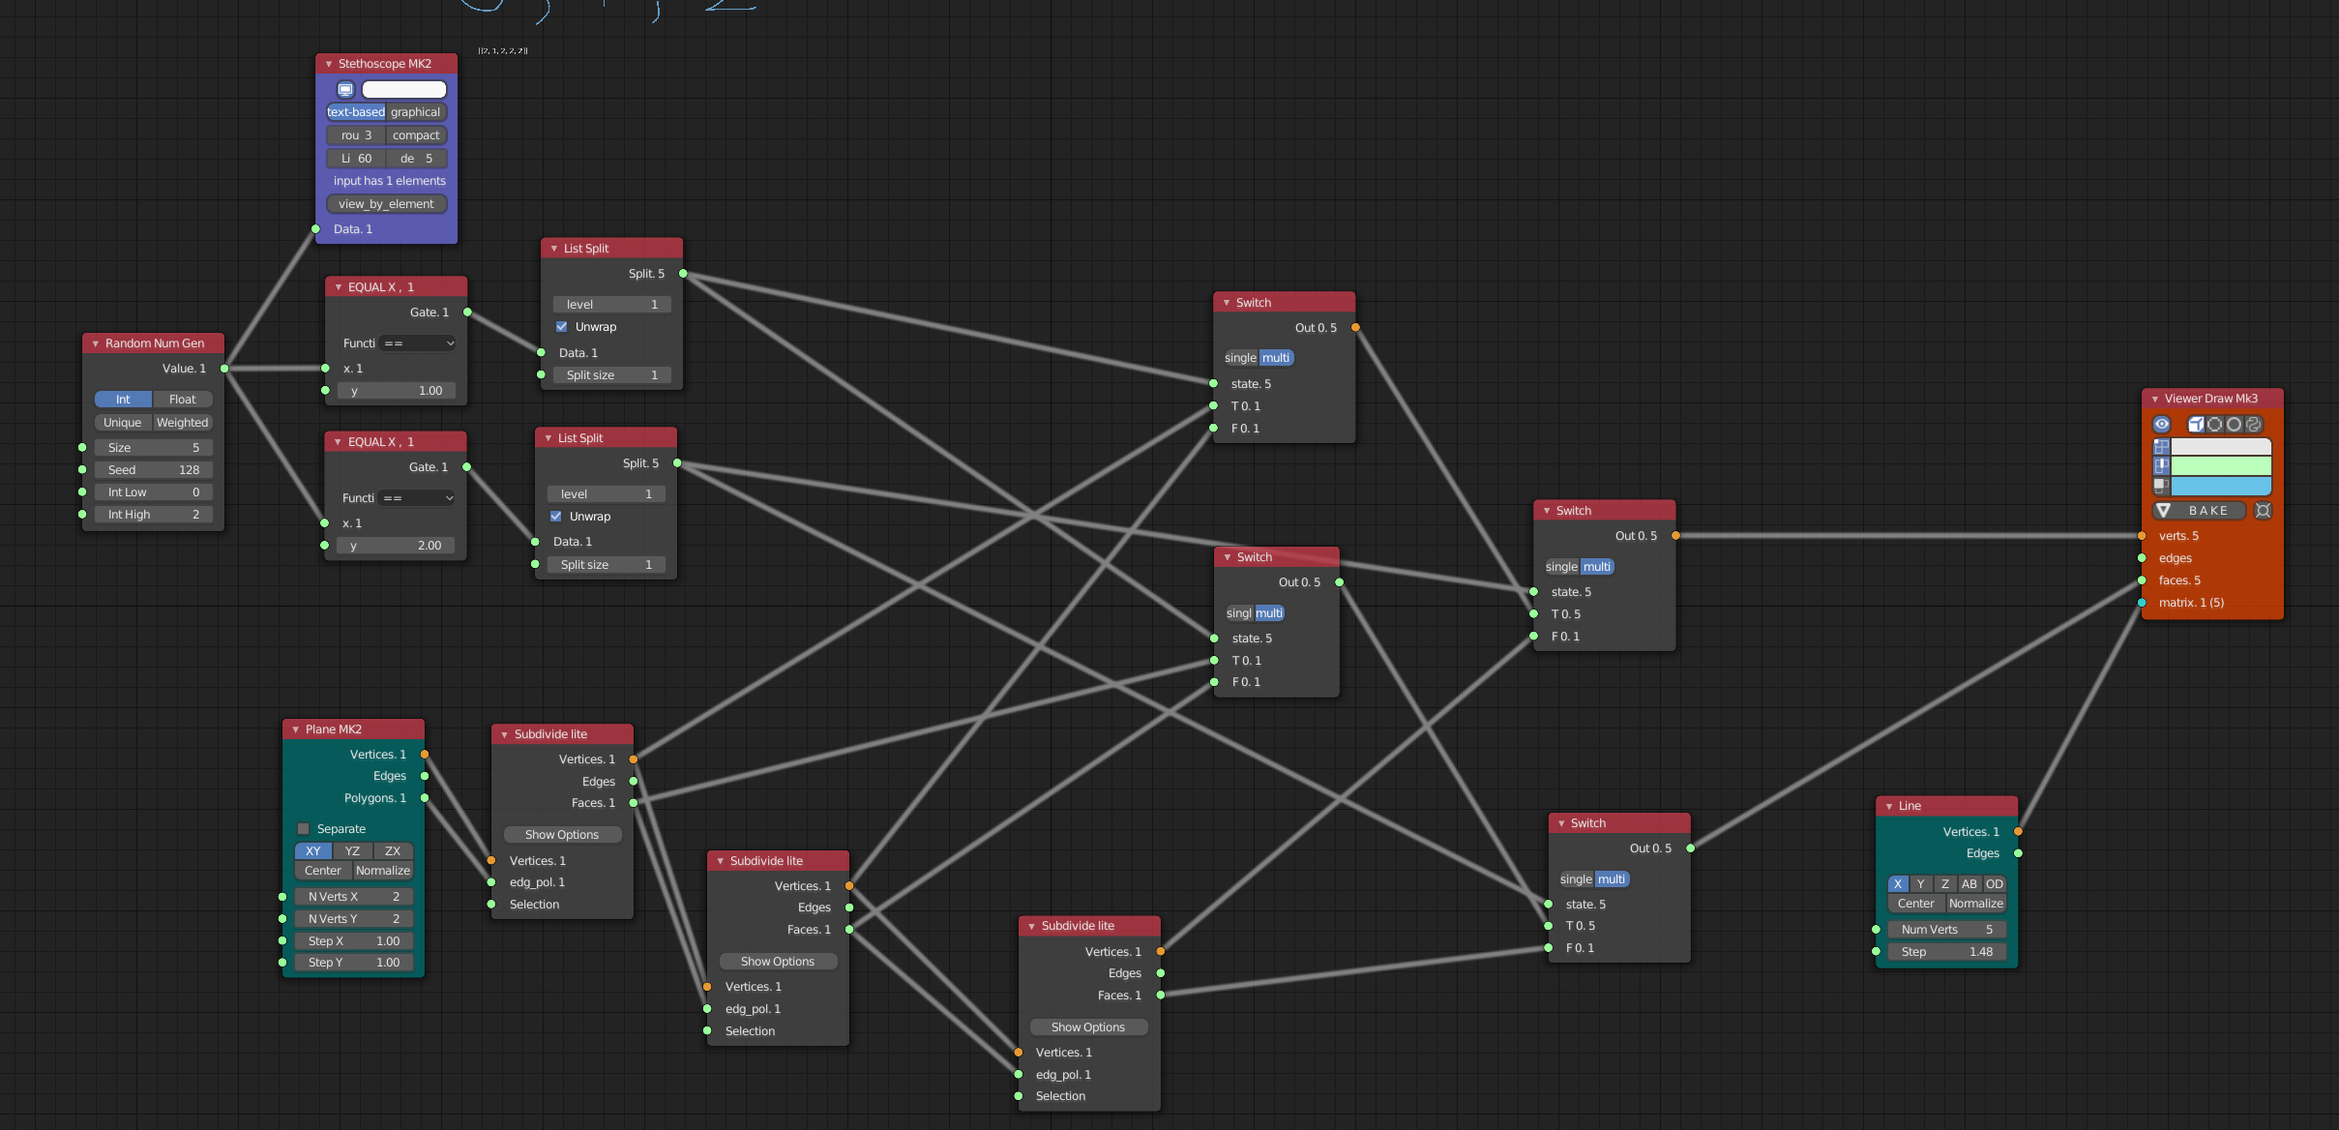Click the solid-circle icon in Viewer Draw Mk3
2339x1130 pixels.
(2234, 425)
